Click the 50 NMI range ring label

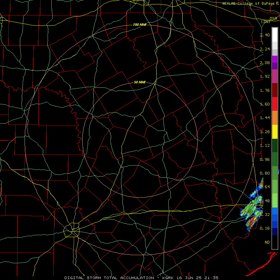pos(140,82)
